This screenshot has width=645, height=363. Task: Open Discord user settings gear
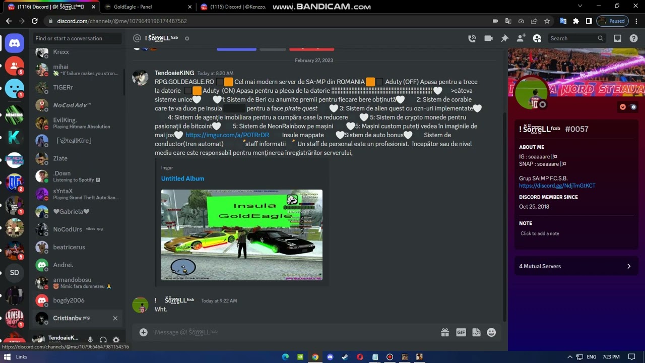coord(116,340)
